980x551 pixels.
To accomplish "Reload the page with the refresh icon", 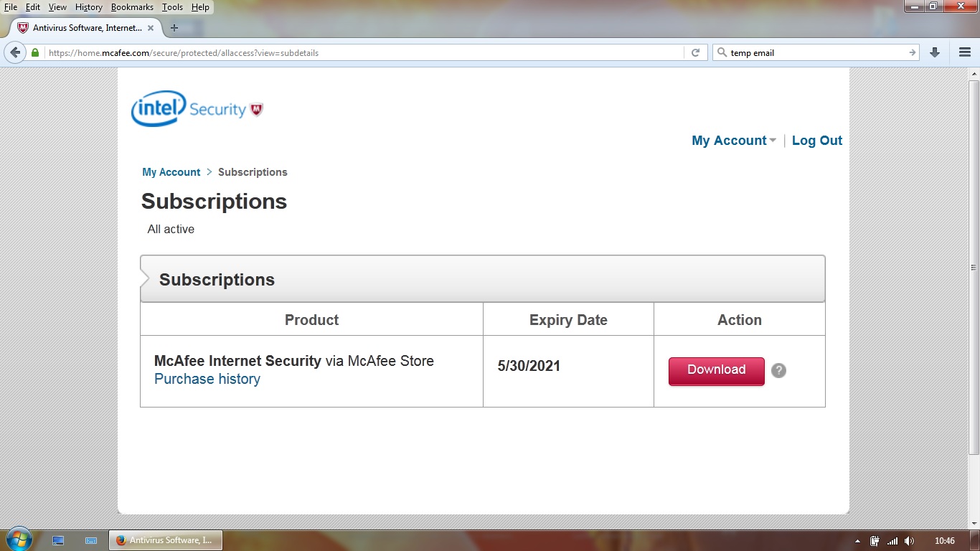I will coord(695,52).
